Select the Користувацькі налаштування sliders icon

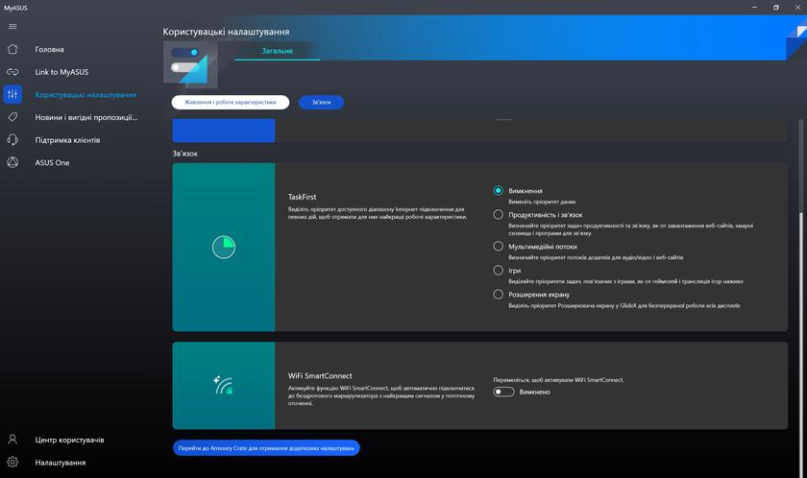click(12, 94)
